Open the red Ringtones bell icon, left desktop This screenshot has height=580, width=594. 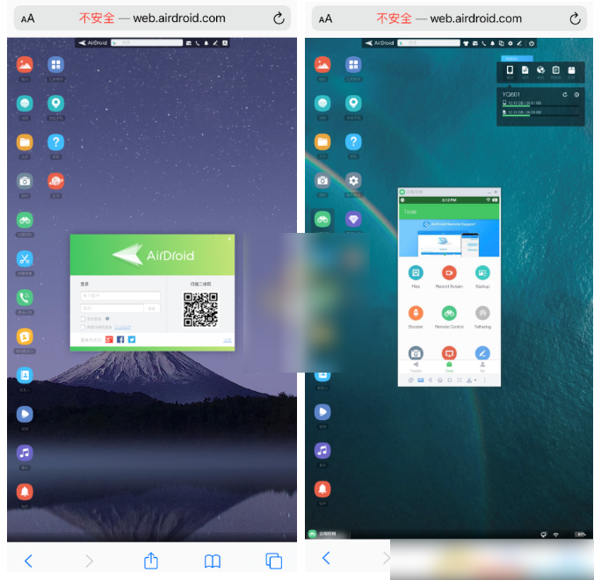25,492
